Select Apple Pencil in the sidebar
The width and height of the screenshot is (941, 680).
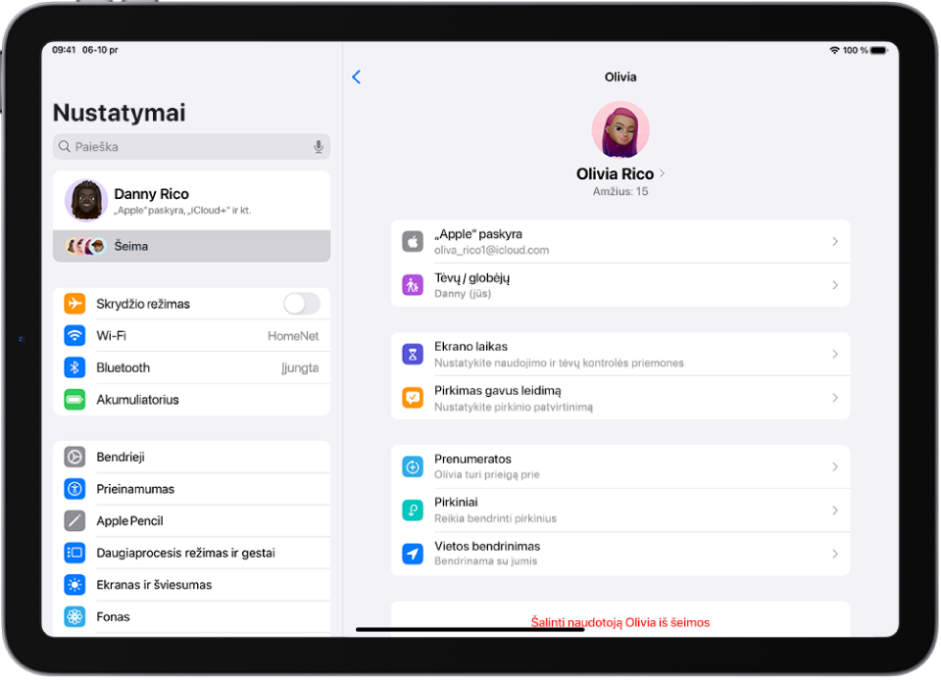click(x=191, y=520)
